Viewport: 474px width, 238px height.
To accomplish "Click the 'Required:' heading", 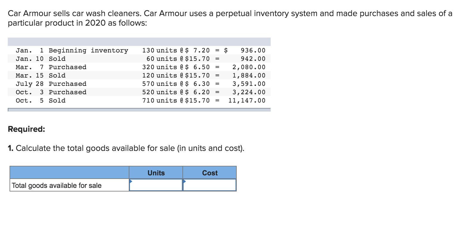I will pos(27,129).
